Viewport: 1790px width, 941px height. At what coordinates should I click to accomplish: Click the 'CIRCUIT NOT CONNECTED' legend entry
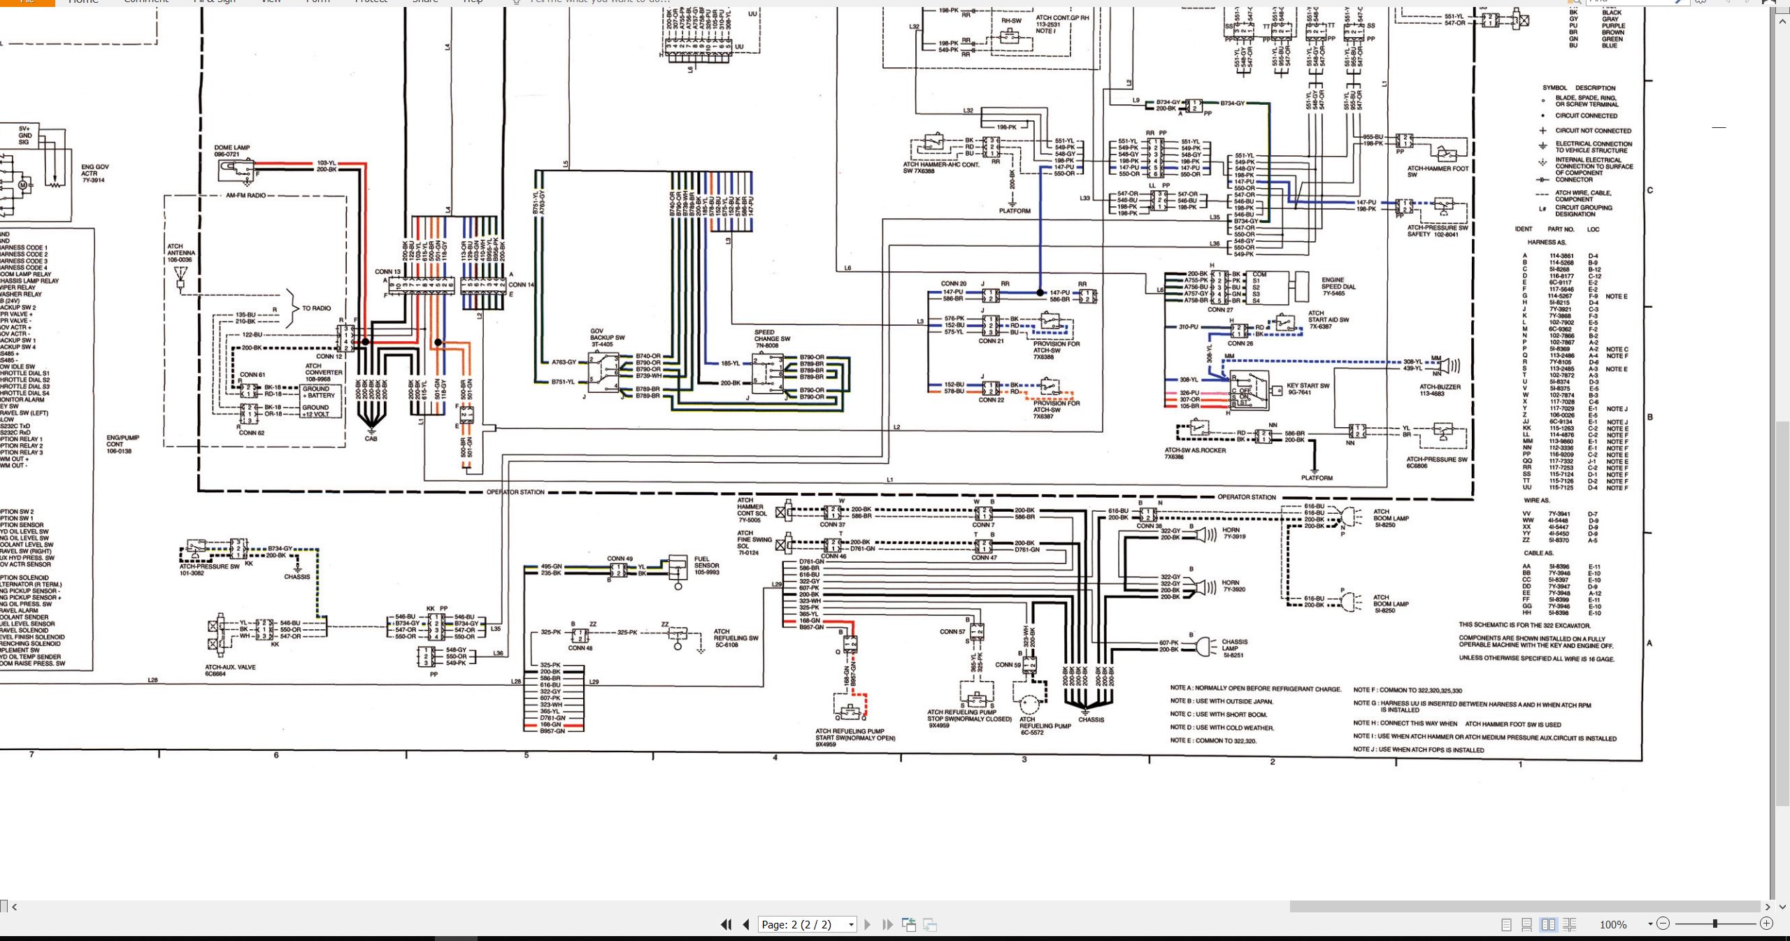coord(1593,131)
